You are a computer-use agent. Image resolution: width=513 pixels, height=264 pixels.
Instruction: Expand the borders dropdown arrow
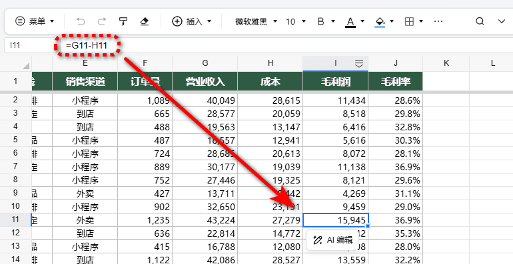coord(421,21)
